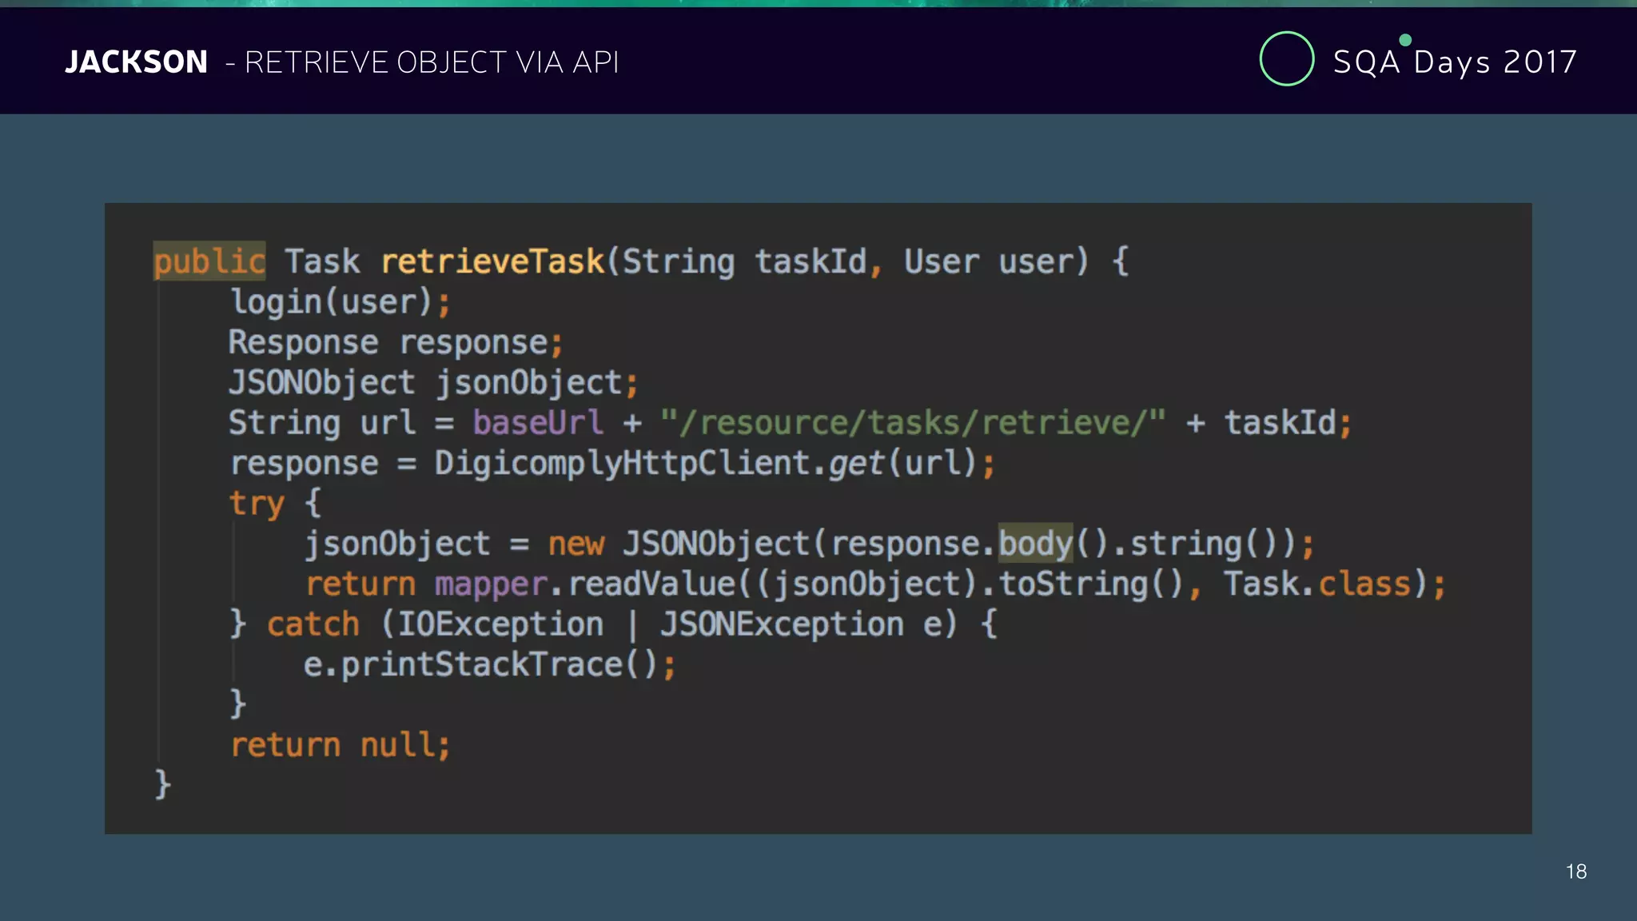Viewport: 1637px width, 921px height.
Task: Click the 'try' keyword
Action: click(x=257, y=504)
